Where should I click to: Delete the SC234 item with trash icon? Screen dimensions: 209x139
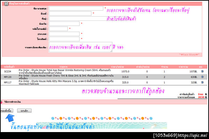pyautogui.click(x=202, y=71)
